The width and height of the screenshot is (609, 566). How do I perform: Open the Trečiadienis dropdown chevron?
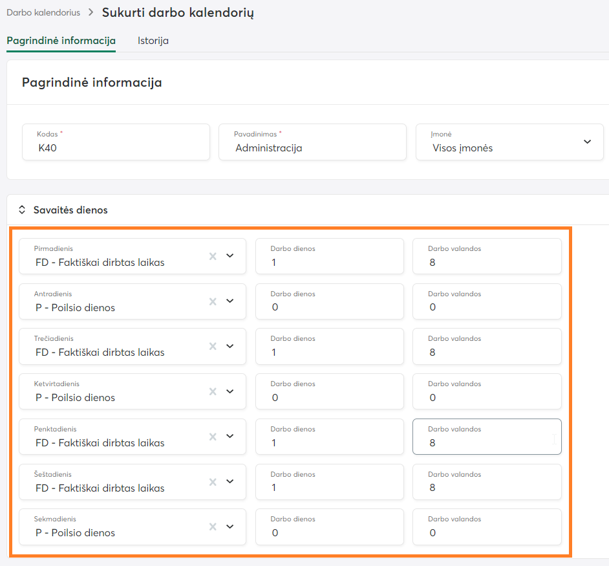[230, 346]
